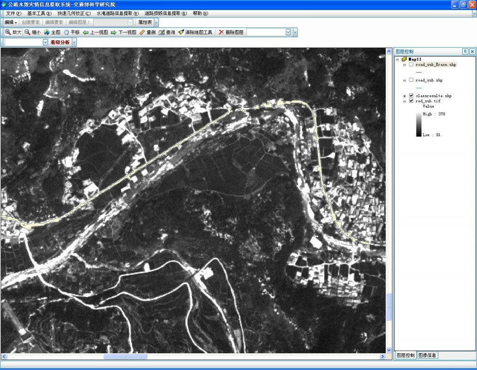The image size is (477, 370).
Task: Go back with 上一视图 arrow
Action: [86, 32]
